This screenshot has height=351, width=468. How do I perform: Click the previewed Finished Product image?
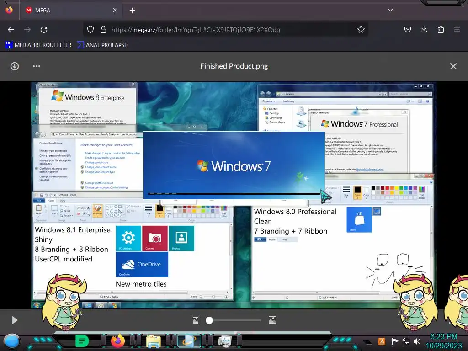pyautogui.click(x=234, y=195)
